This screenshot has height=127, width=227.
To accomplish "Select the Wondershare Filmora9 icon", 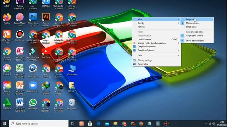I will pos(33,54).
